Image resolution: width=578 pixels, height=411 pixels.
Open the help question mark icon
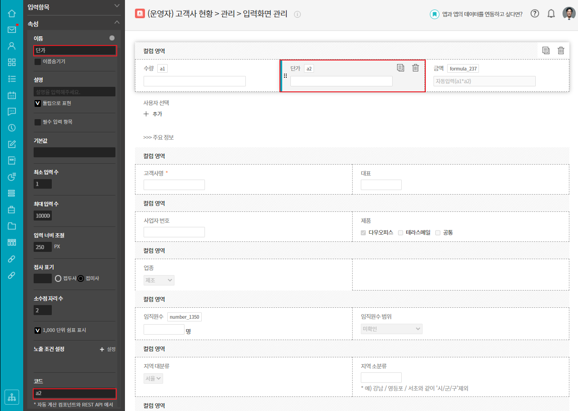pyautogui.click(x=535, y=14)
